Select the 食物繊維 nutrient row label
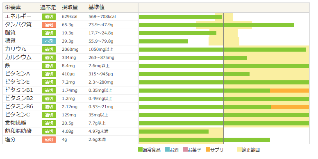The image size is (318, 159). point(16,123)
